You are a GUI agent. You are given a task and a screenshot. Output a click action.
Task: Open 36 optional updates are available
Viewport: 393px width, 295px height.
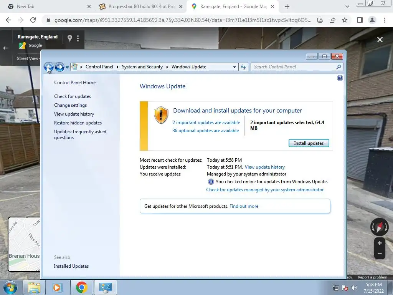[x=206, y=131]
